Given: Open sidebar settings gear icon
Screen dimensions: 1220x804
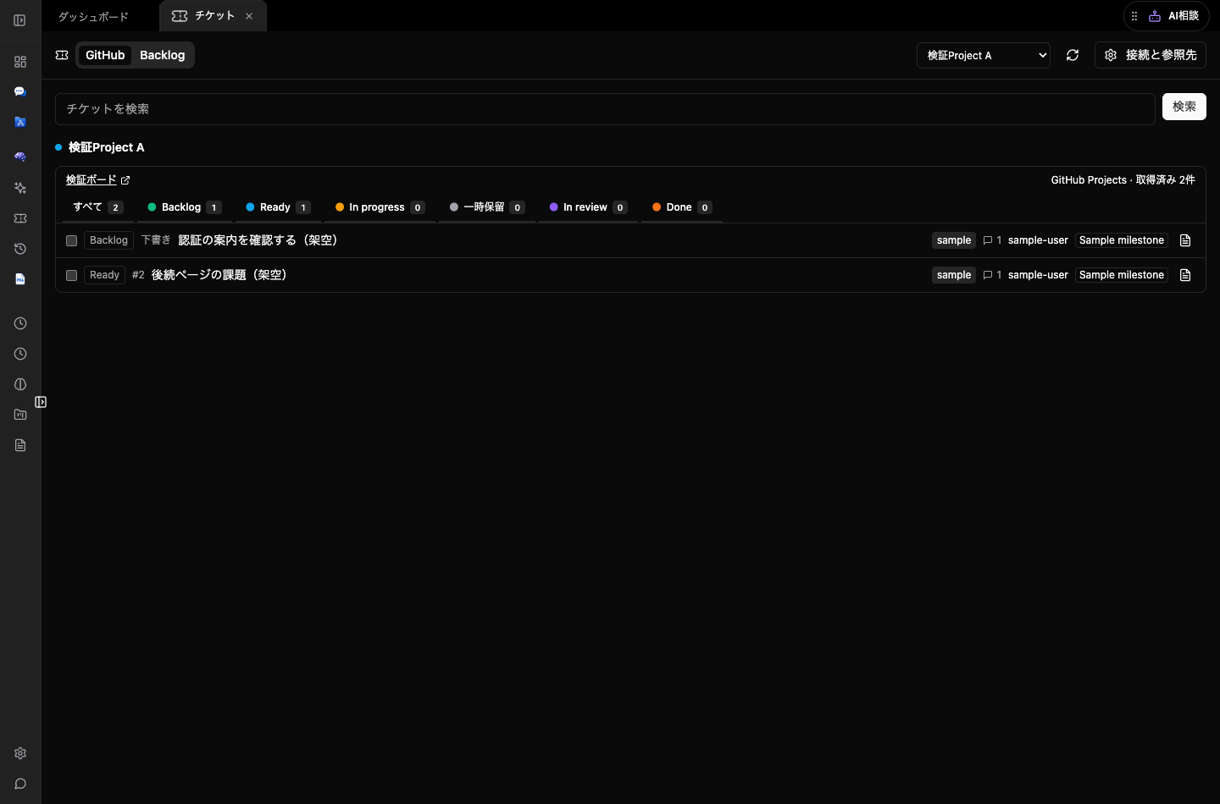Looking at the screenshot, I should click(20, 753).
